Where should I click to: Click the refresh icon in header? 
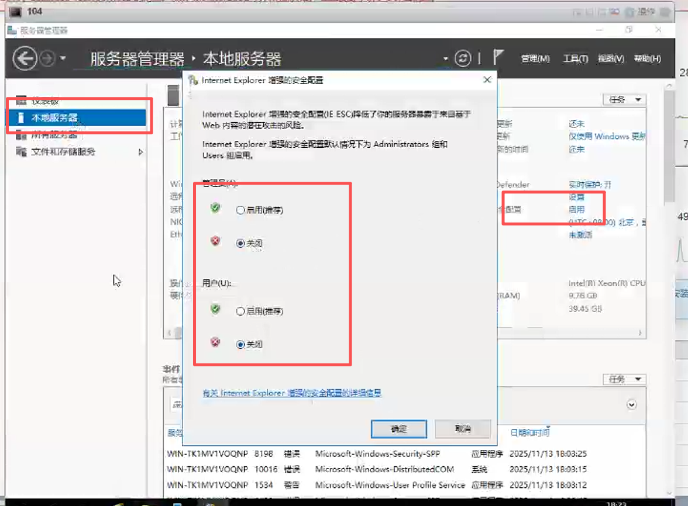coord(463,58)
